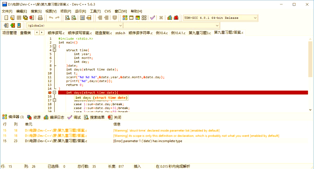Collapse the code fold at line 3
This screenshot has height=169, width=314.
tap(54, 46)
